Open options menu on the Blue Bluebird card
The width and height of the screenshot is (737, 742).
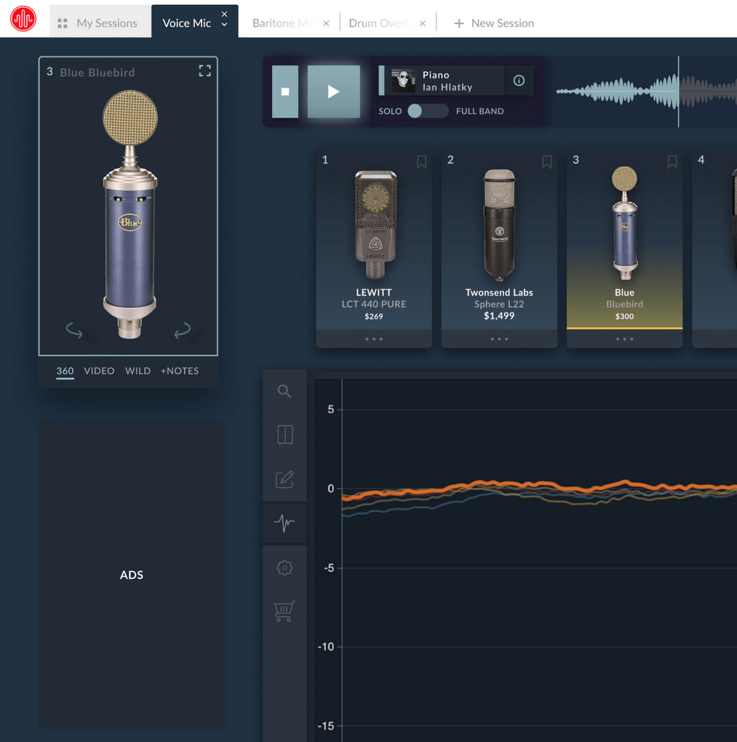click(x=624, y=339)
